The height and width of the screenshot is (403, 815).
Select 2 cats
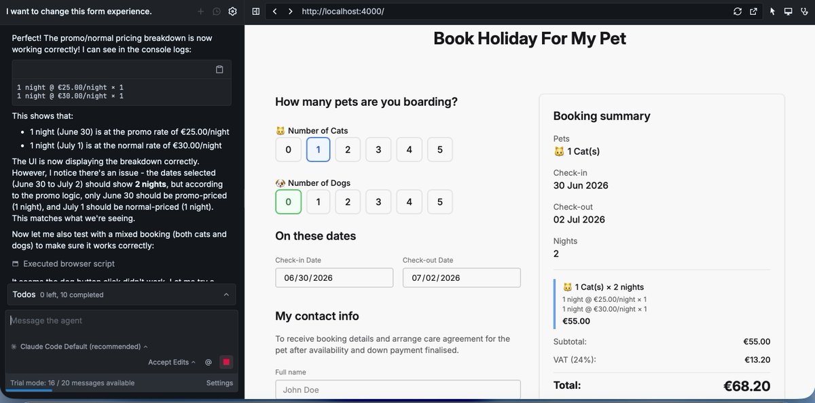point(348,149)
